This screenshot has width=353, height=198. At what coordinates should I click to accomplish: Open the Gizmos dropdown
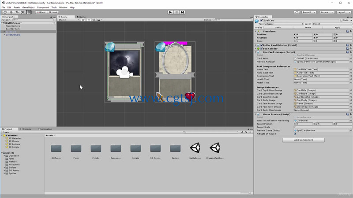pos(208,20)
